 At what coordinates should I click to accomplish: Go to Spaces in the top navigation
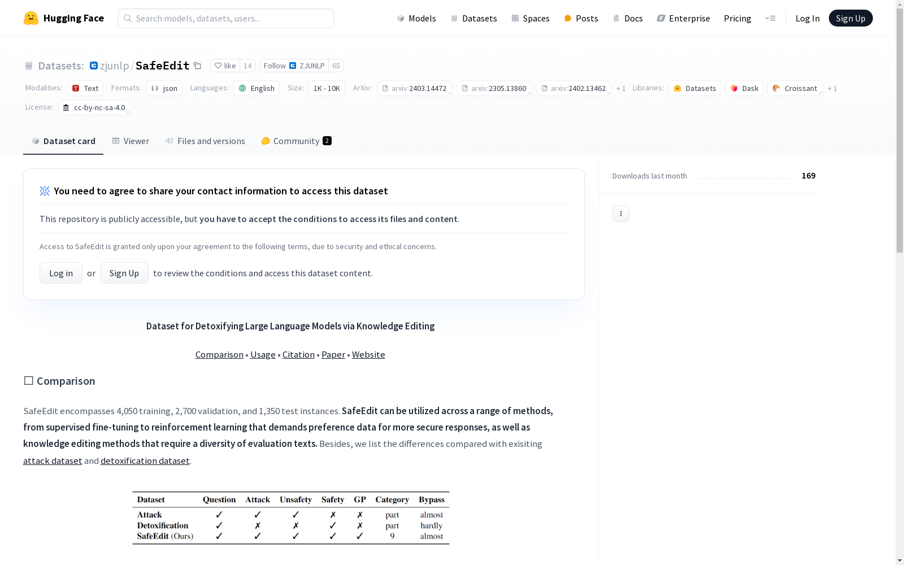[x=531, y=18]
